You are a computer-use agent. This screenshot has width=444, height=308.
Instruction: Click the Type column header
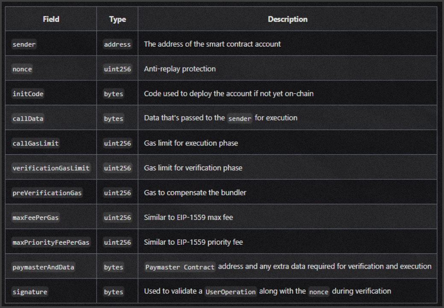(x=117, y=19)
